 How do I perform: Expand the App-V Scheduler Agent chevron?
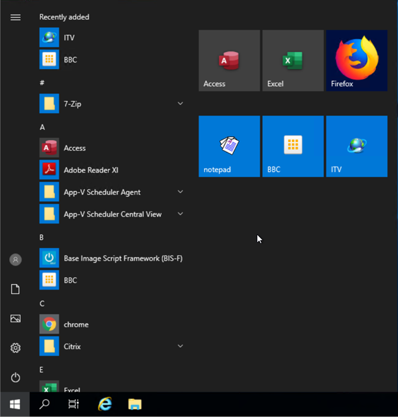[180, 192]
